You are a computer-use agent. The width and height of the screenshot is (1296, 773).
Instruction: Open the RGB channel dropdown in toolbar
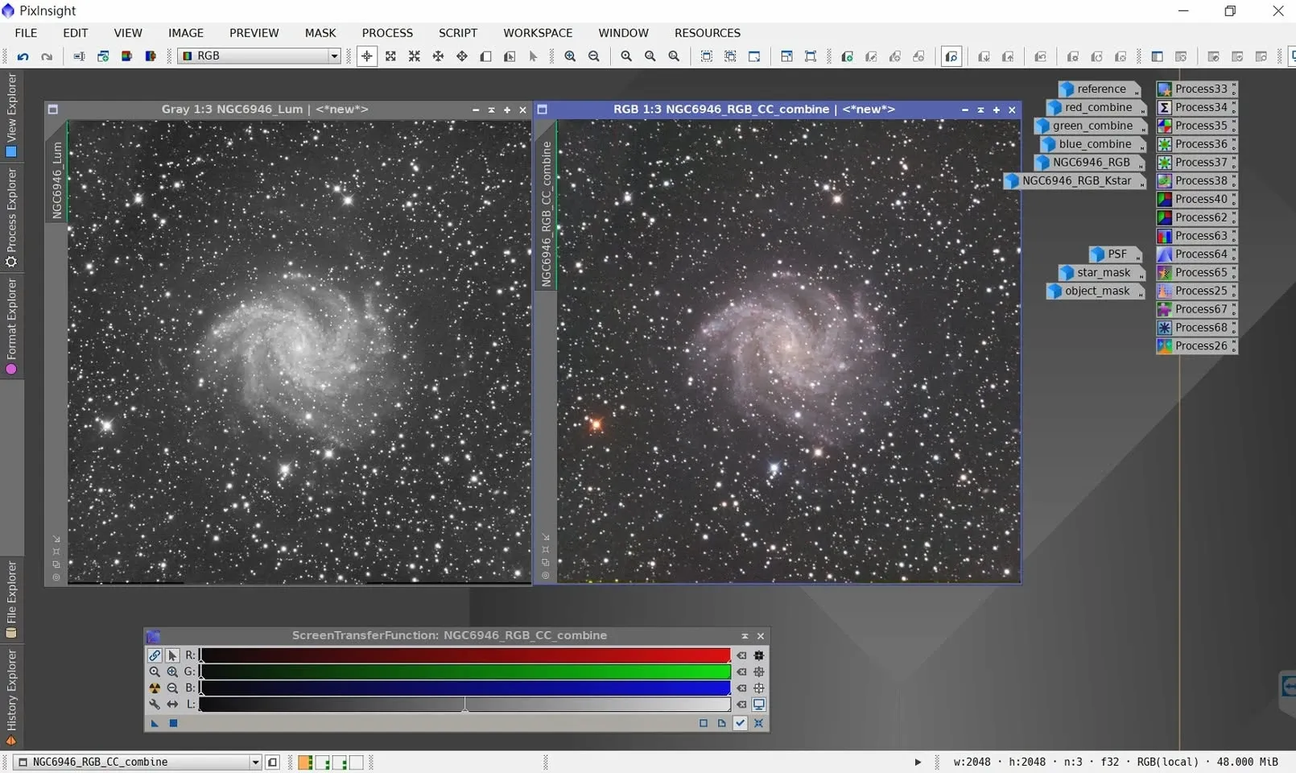(x=259, y=56)
